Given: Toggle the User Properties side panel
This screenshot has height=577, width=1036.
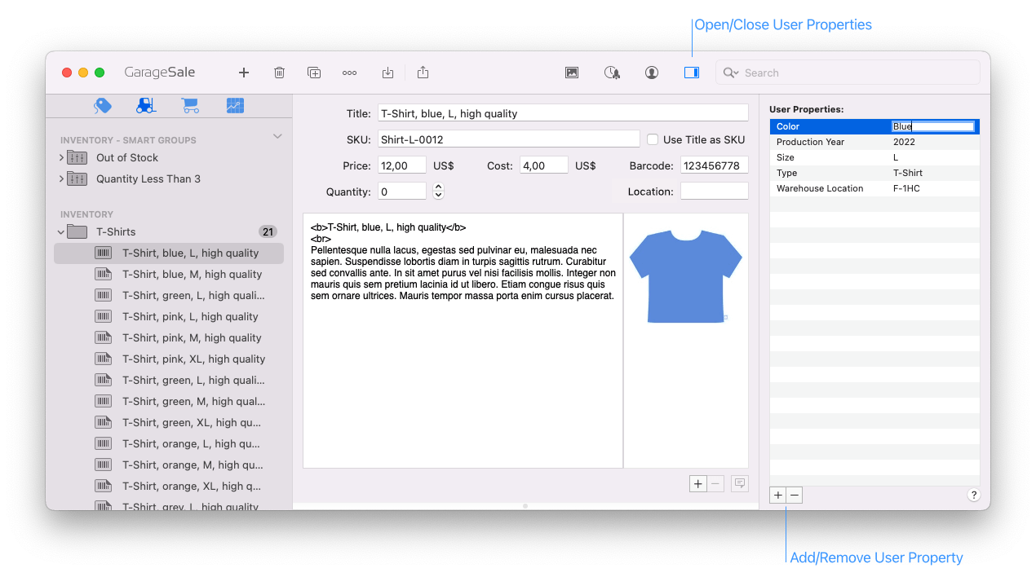Looking at the screenshot, I should [691, 73].
